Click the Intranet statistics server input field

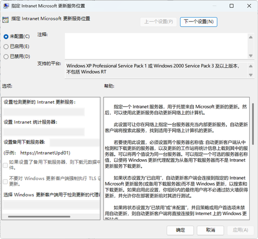(44, 132)
